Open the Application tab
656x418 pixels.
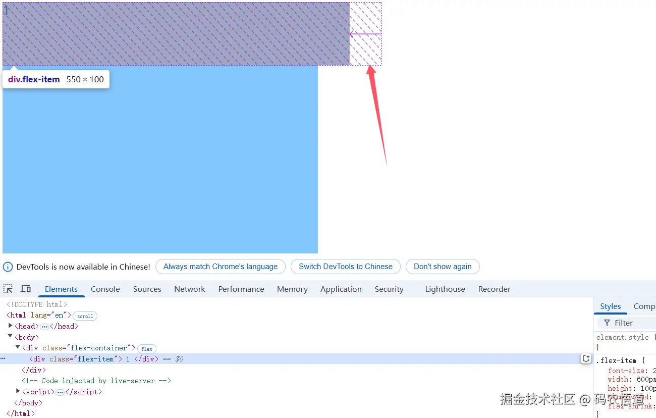click(x=341, y=289)
